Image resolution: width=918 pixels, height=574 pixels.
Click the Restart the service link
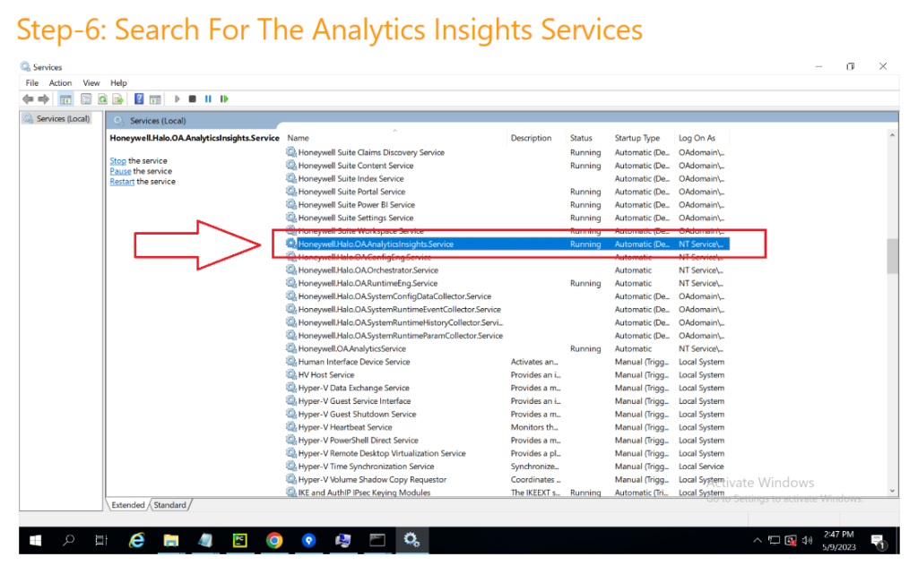coord(122,182)
